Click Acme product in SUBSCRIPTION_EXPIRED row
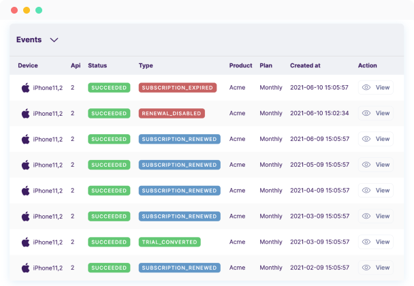Viewport: 414px width, 286px height. [x=237, y=87]
